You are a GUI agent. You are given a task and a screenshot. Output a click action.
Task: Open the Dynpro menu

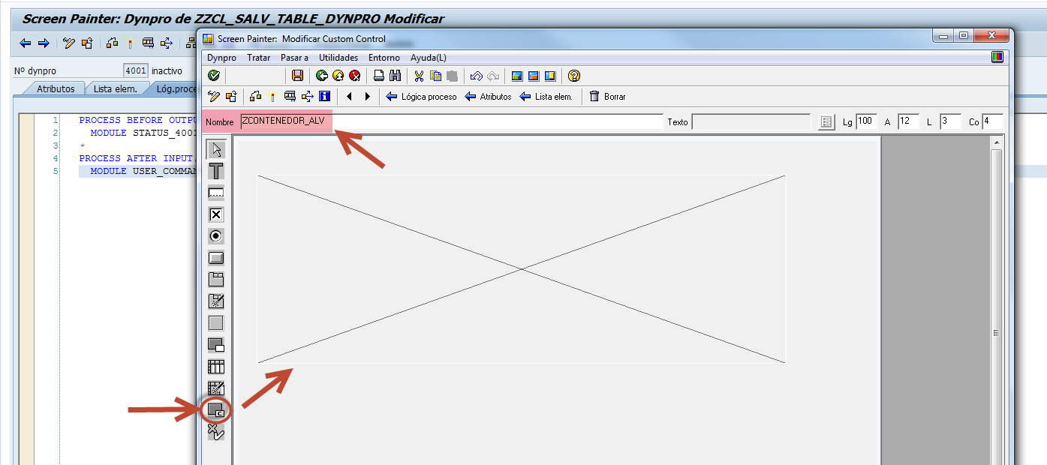[221, 58]
